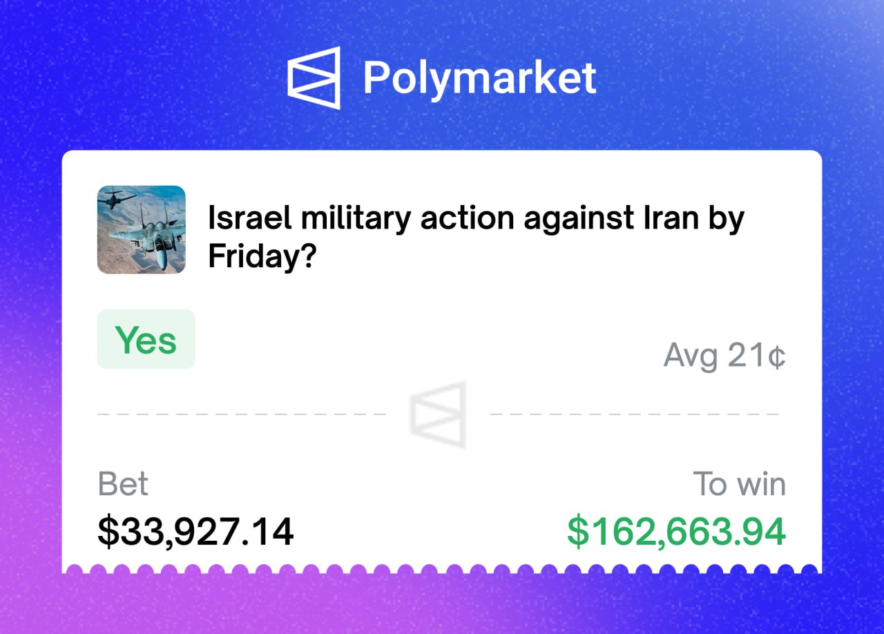Click the word Israel in market title
Viewport: 884px width, 634px height.
[250, 218]
